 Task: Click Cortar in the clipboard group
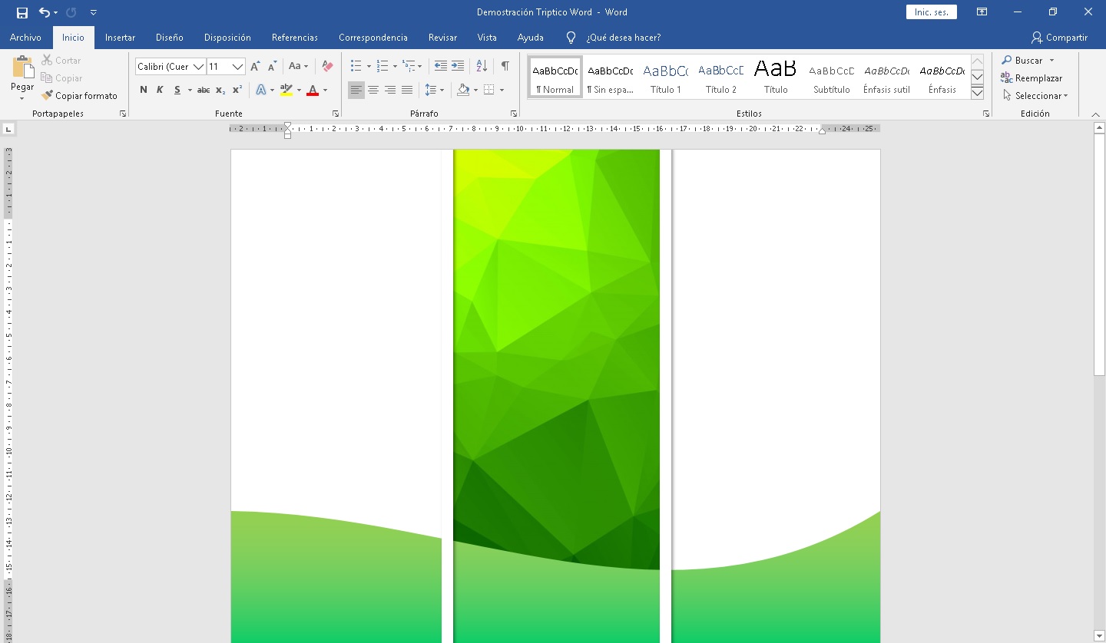click(61, 61)
